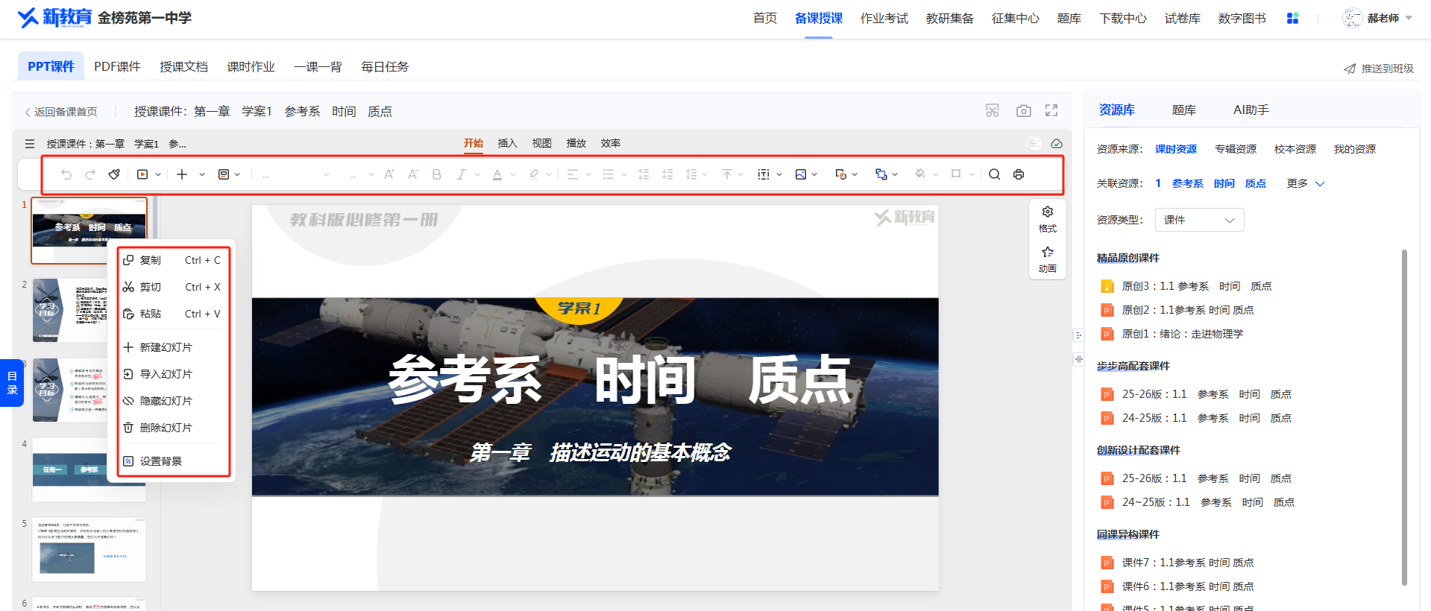Image resolution: width=1431 pixels, height=611 pixels.
Task: Click the colorful apps grid icon
Action: pyautogui.click(x=1293, y=18)
